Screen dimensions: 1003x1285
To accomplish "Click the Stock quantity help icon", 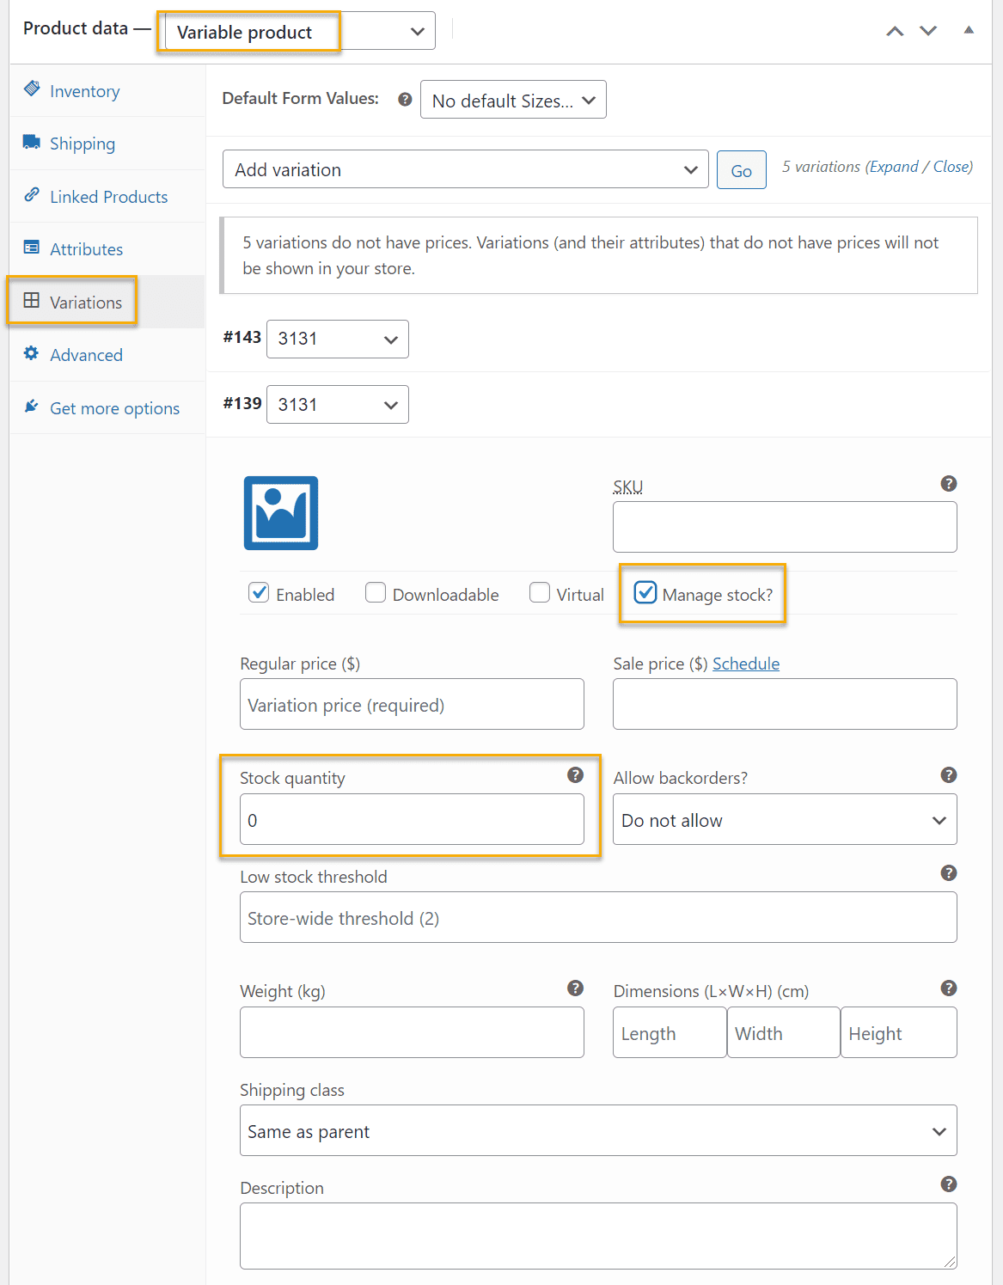I will tap(576, 775).
